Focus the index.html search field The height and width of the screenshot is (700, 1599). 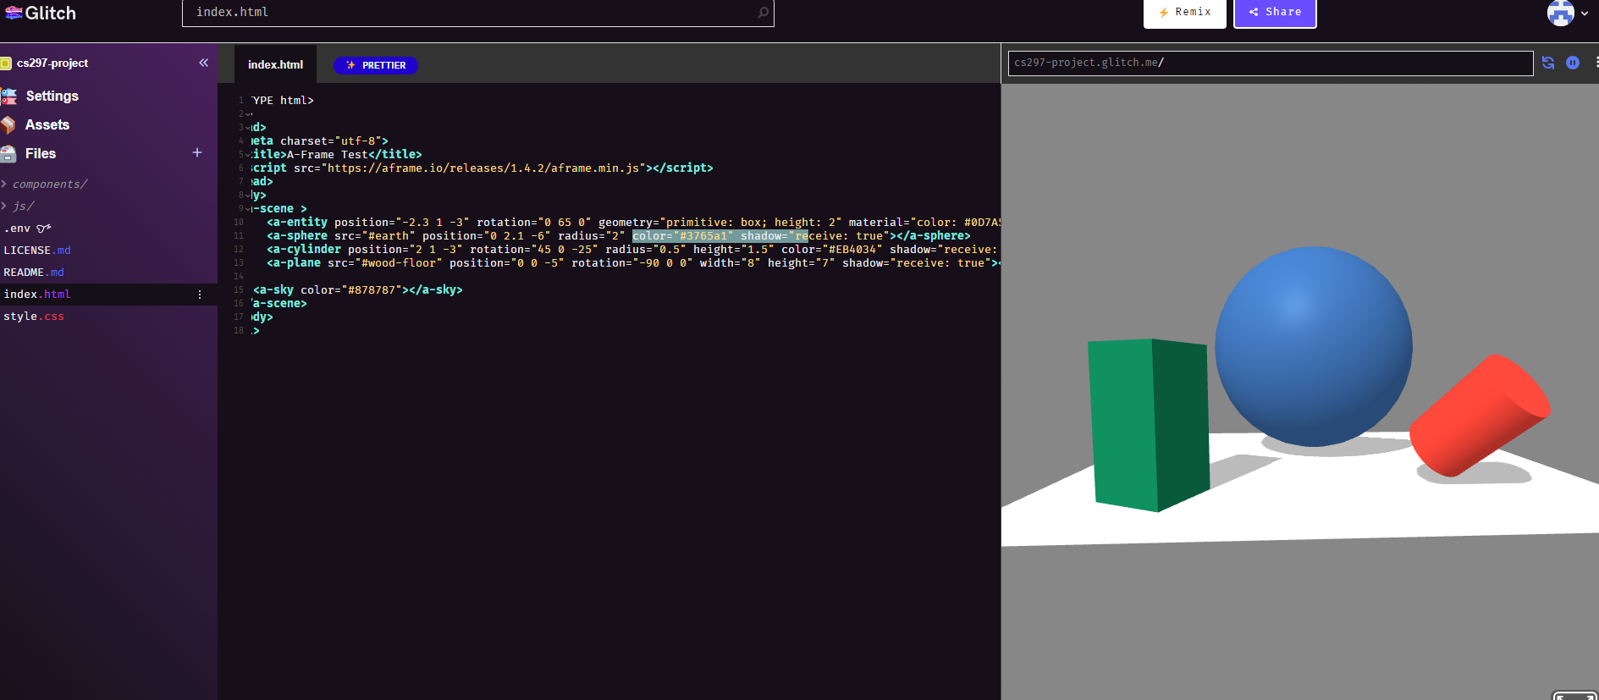click(x=477, y=12)
